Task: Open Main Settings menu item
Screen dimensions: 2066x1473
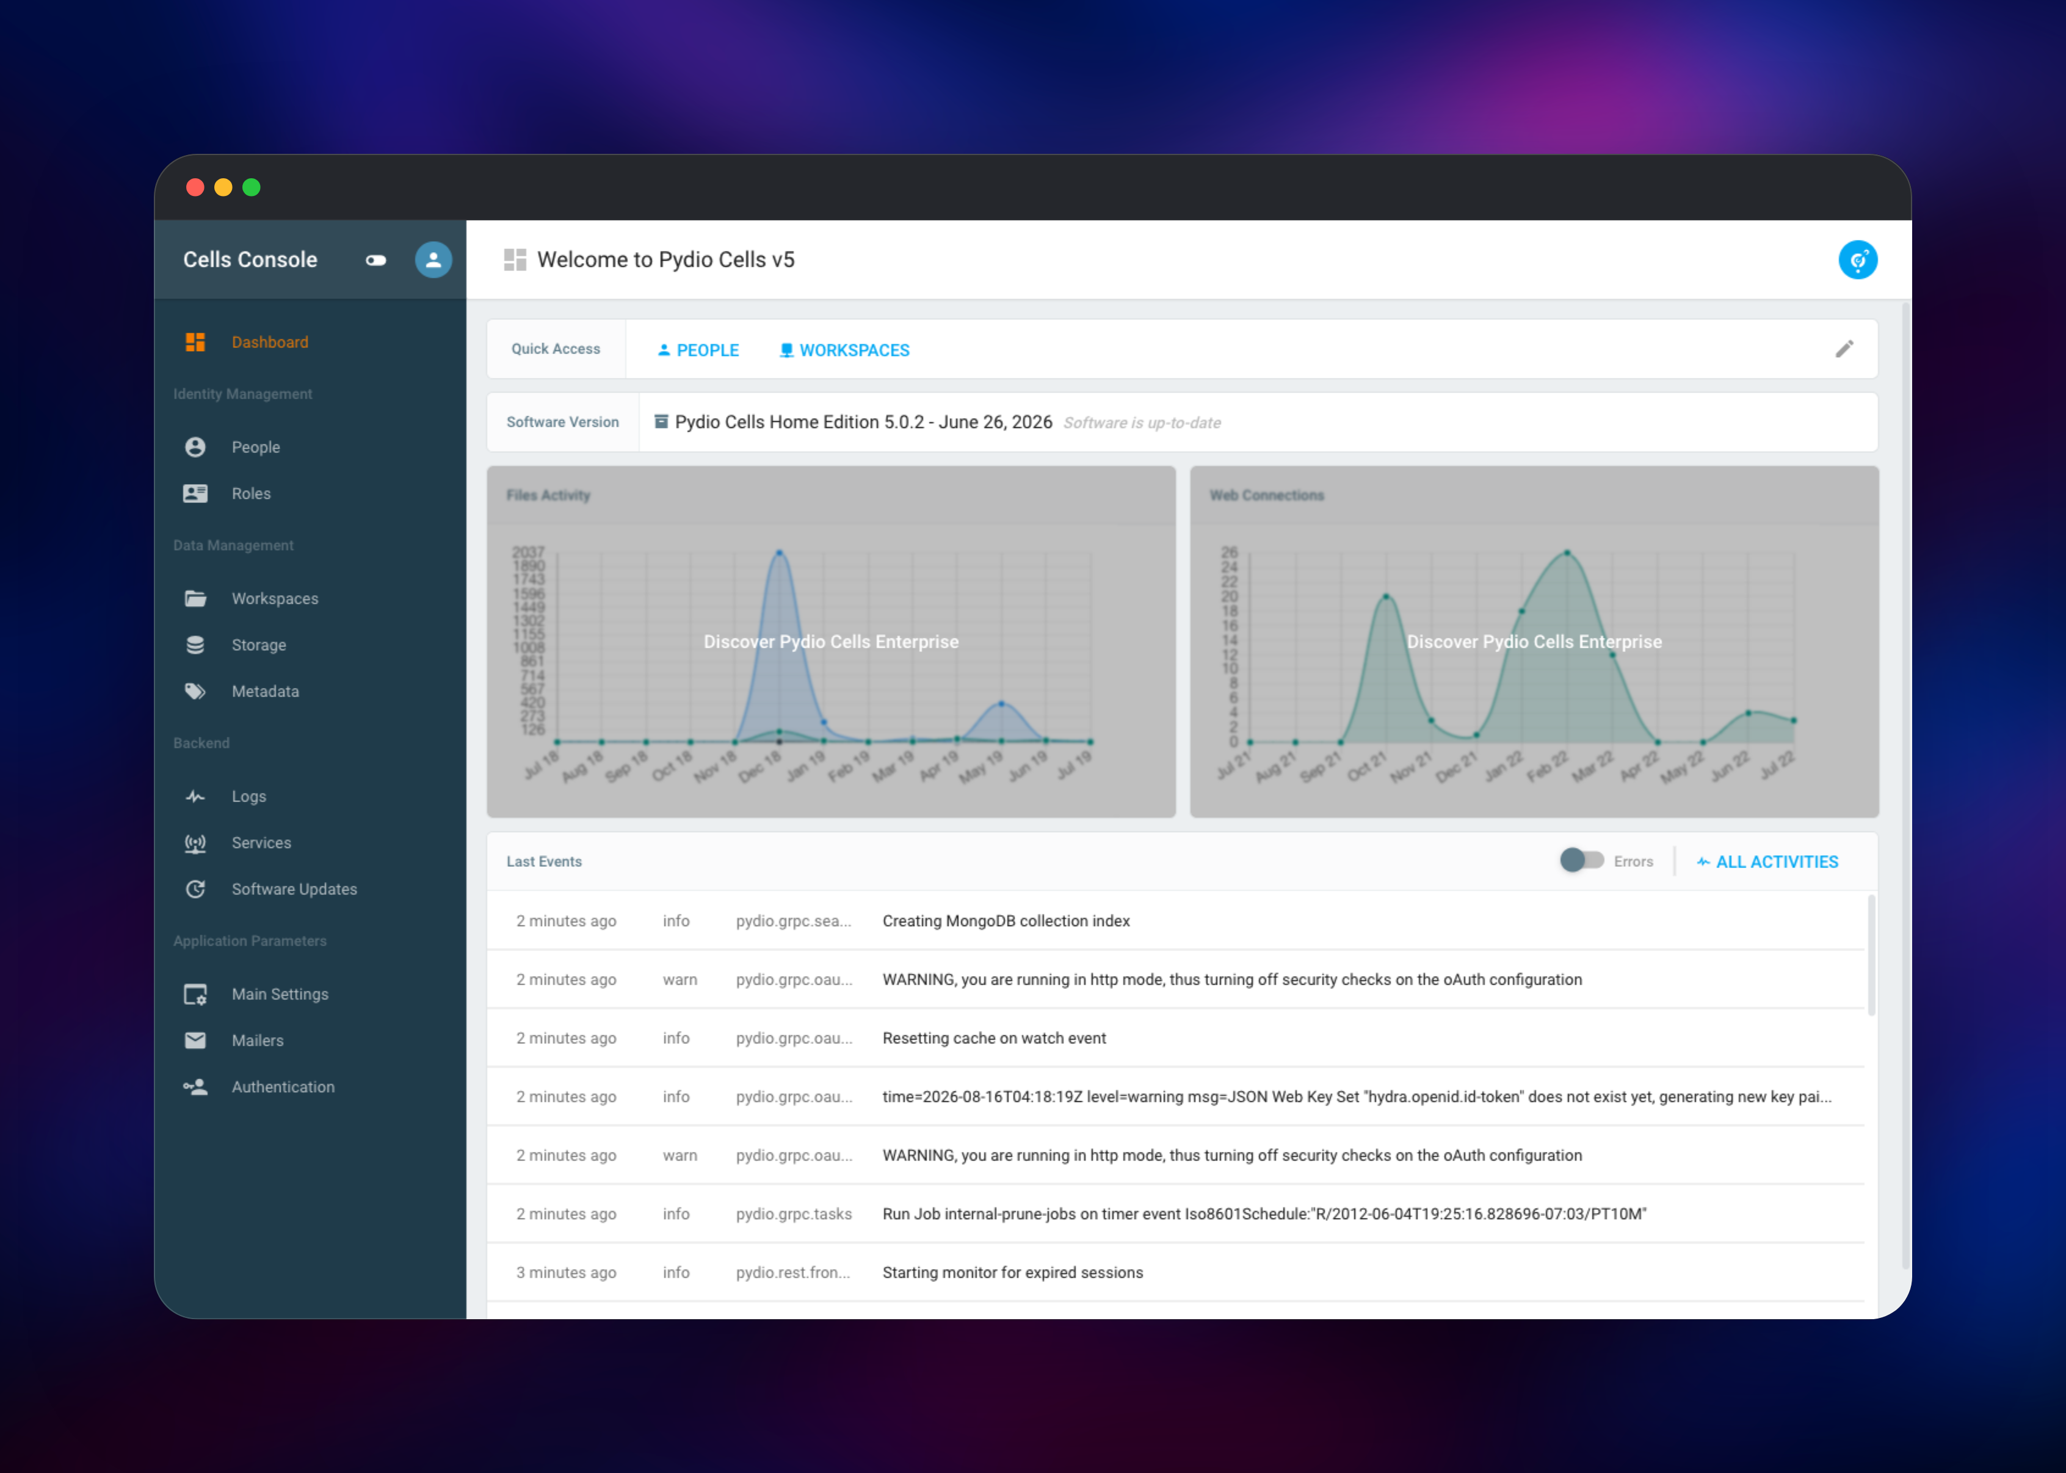Action: coord(310,994)
